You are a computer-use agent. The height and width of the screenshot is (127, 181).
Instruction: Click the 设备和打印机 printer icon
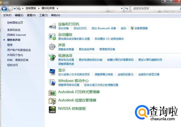tap(52, 26)
